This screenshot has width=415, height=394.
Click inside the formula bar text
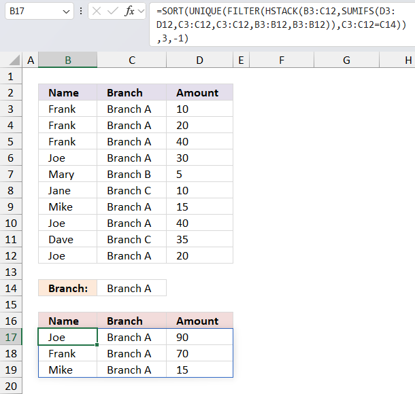[282, 25]
